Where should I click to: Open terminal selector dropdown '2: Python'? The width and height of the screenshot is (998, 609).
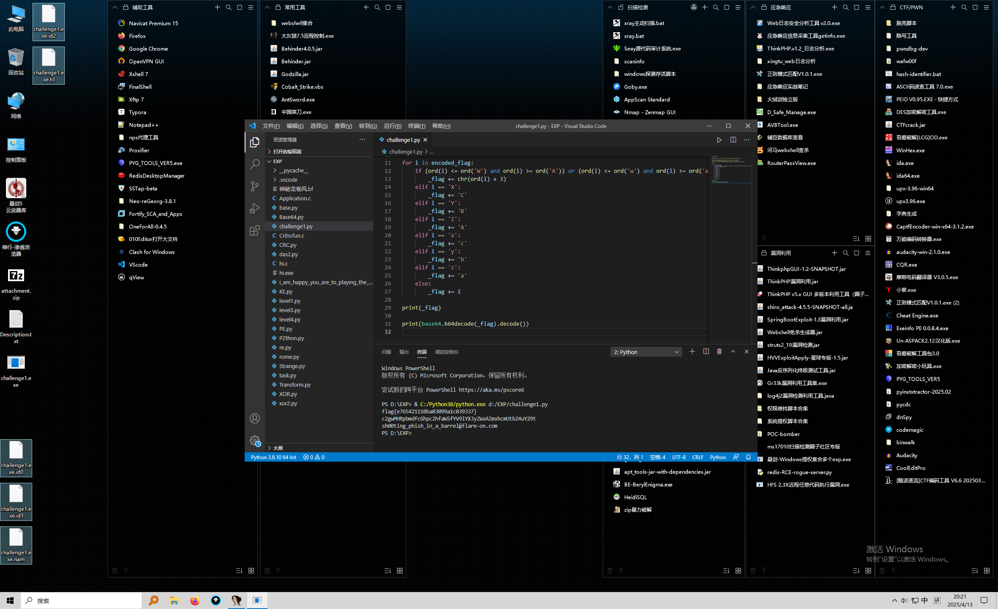click(x=646, y=352)
